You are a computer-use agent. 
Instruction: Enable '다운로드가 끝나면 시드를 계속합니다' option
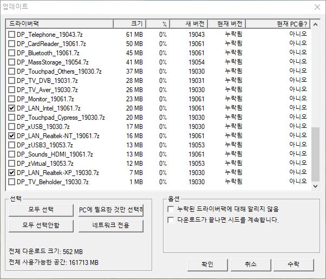click(x=171, y=220)
